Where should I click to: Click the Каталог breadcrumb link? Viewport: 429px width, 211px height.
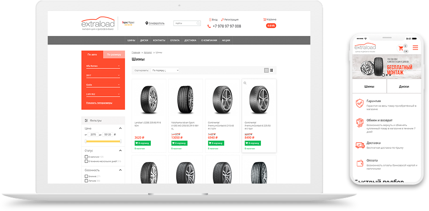148,52
